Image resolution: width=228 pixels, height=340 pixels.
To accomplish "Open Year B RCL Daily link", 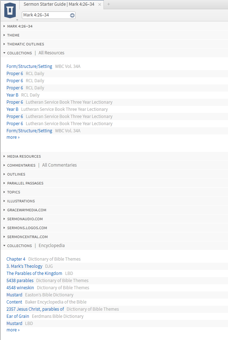I will pos(13,95).
